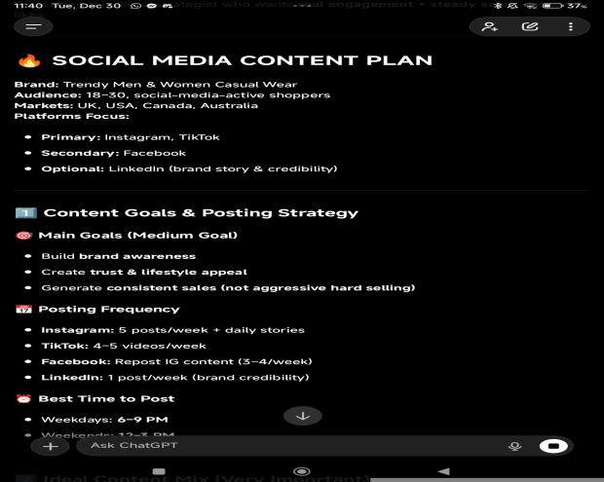This screenshot has height=482, width=604.
Task: Tap the 11:40 clock in status bar
Action: [x=28, y=6]
